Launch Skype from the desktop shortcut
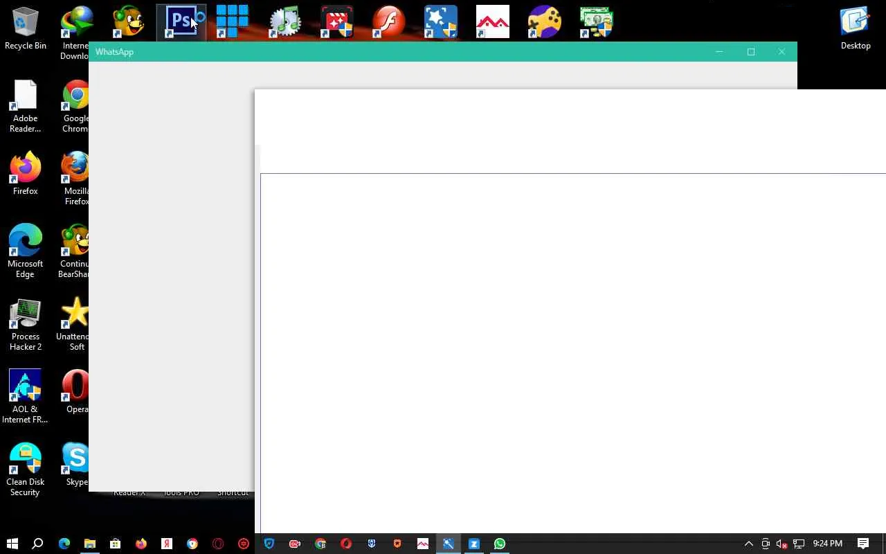The width and height of the screenshot is (886, 554). click(x=76, y=464)
